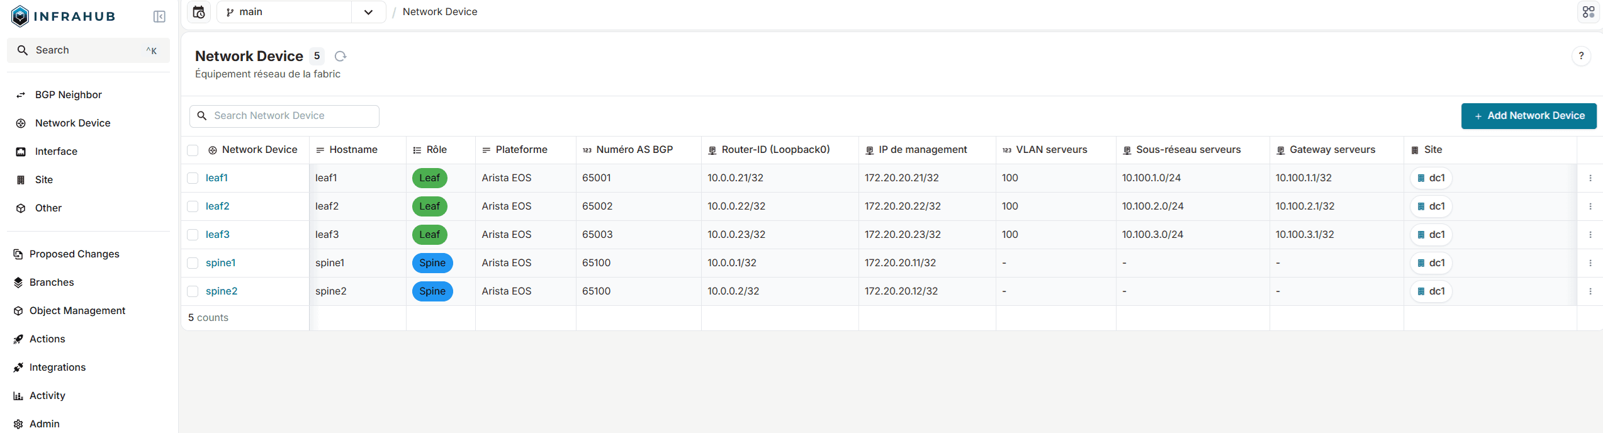Open the leaf3 device link

tap(218, 235)
